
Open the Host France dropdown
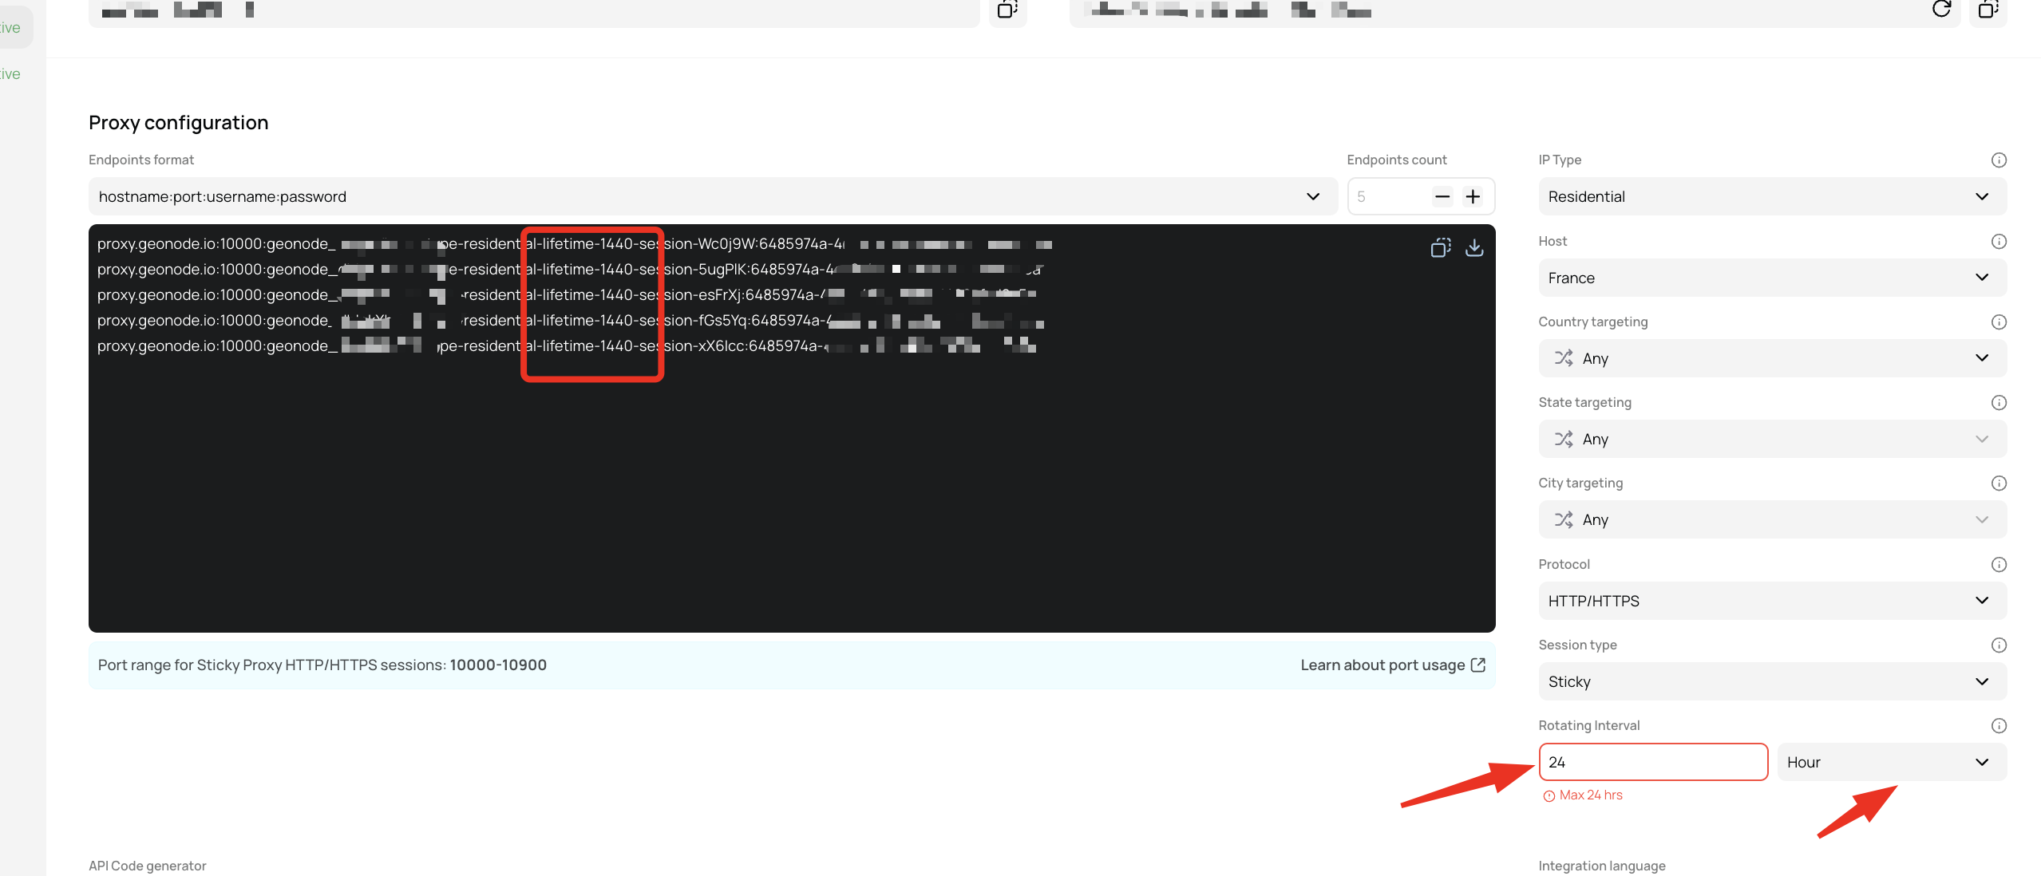tap(1771, 278)
